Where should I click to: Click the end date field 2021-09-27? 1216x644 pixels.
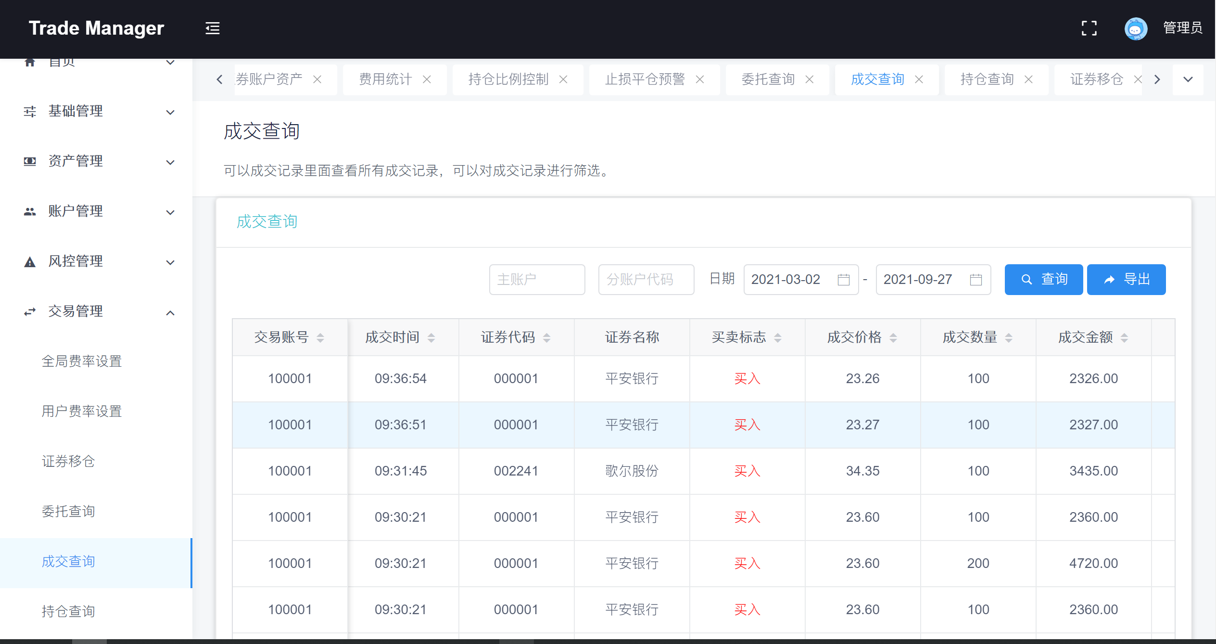[x=933, y=280]
